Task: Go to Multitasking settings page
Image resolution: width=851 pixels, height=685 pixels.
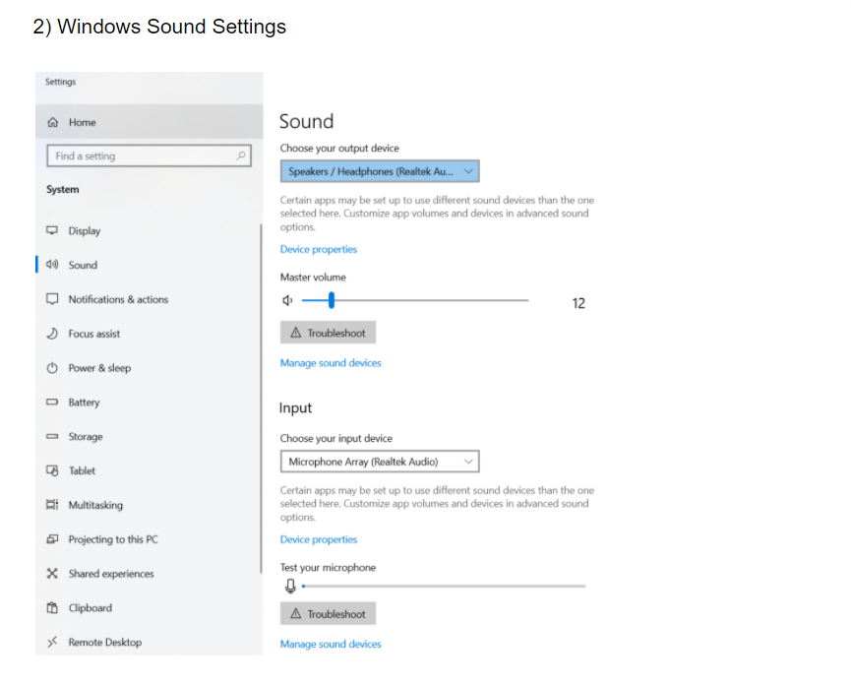Action: point(95,505)
